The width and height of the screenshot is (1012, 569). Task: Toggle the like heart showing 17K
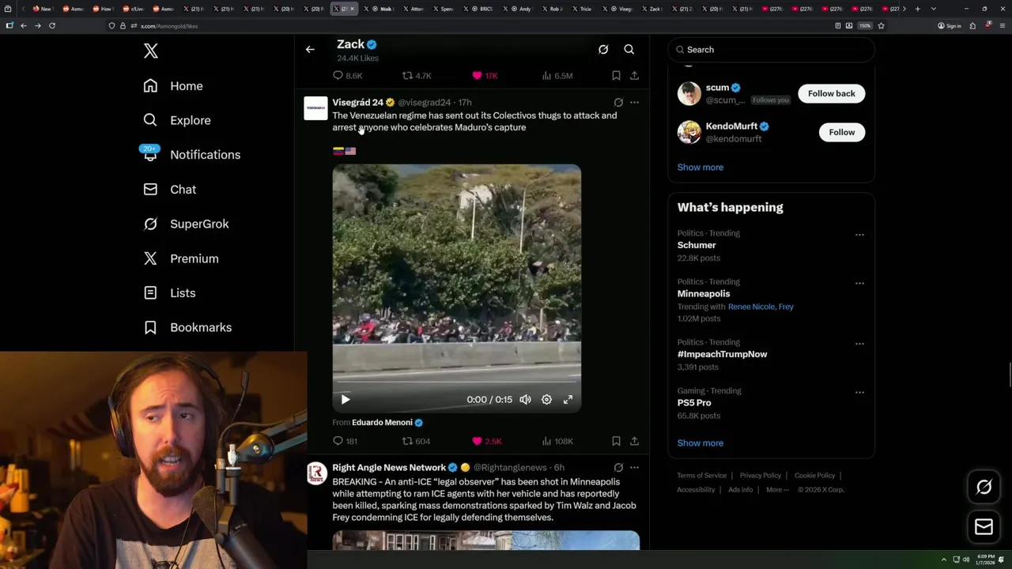477,76
